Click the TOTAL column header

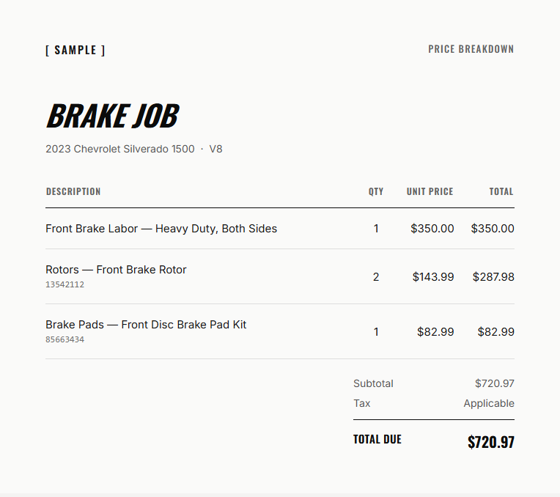coord(501,191)
